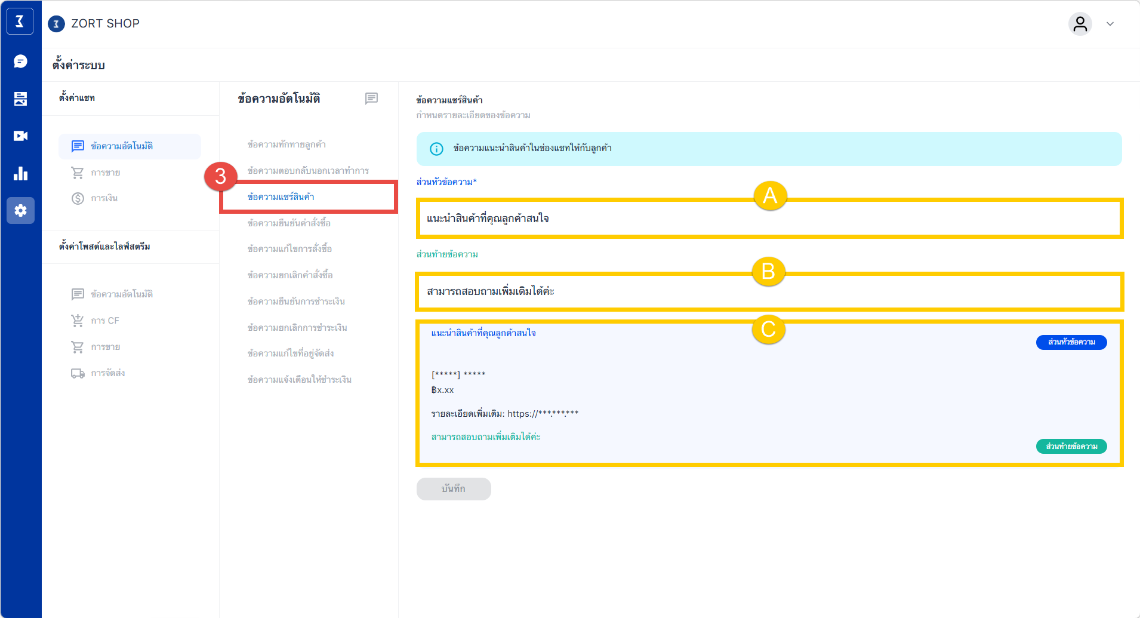This screenshot has width=1140, height=618.
Task: Click the บันทึก save button
Action: [x=454, y=489]
